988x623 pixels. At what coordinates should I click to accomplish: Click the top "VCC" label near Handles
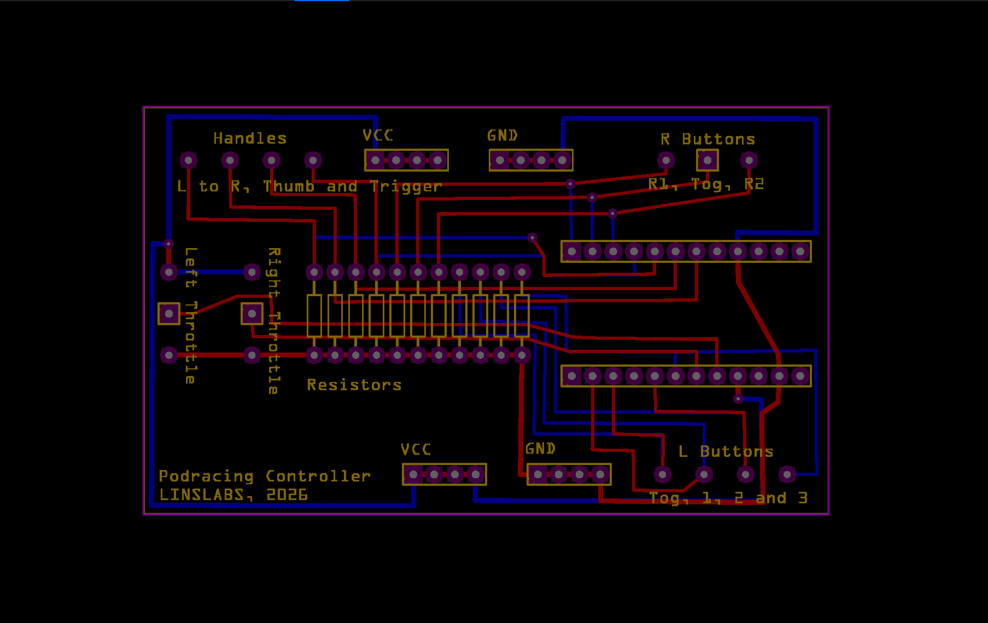point(378,135)
